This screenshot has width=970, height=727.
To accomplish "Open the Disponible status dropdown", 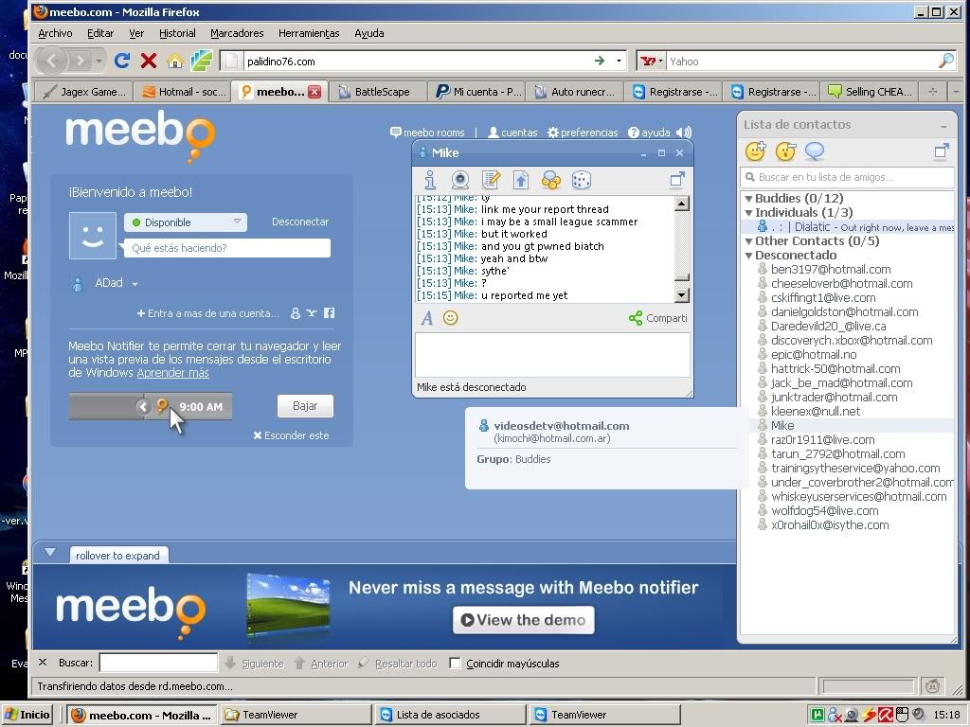I will click(186, 222).
